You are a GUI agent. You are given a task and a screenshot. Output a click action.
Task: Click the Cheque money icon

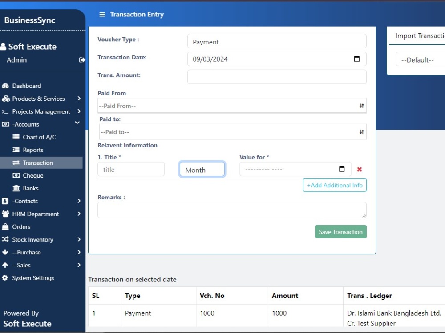[x=16, y=175]
